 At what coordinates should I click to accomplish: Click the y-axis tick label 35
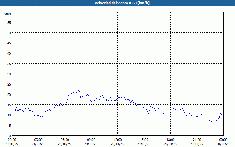point(9,64)
